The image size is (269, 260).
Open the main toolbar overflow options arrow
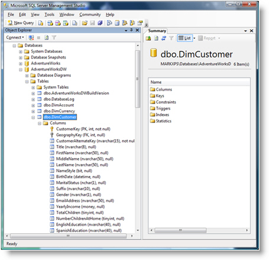click(147, 24)
